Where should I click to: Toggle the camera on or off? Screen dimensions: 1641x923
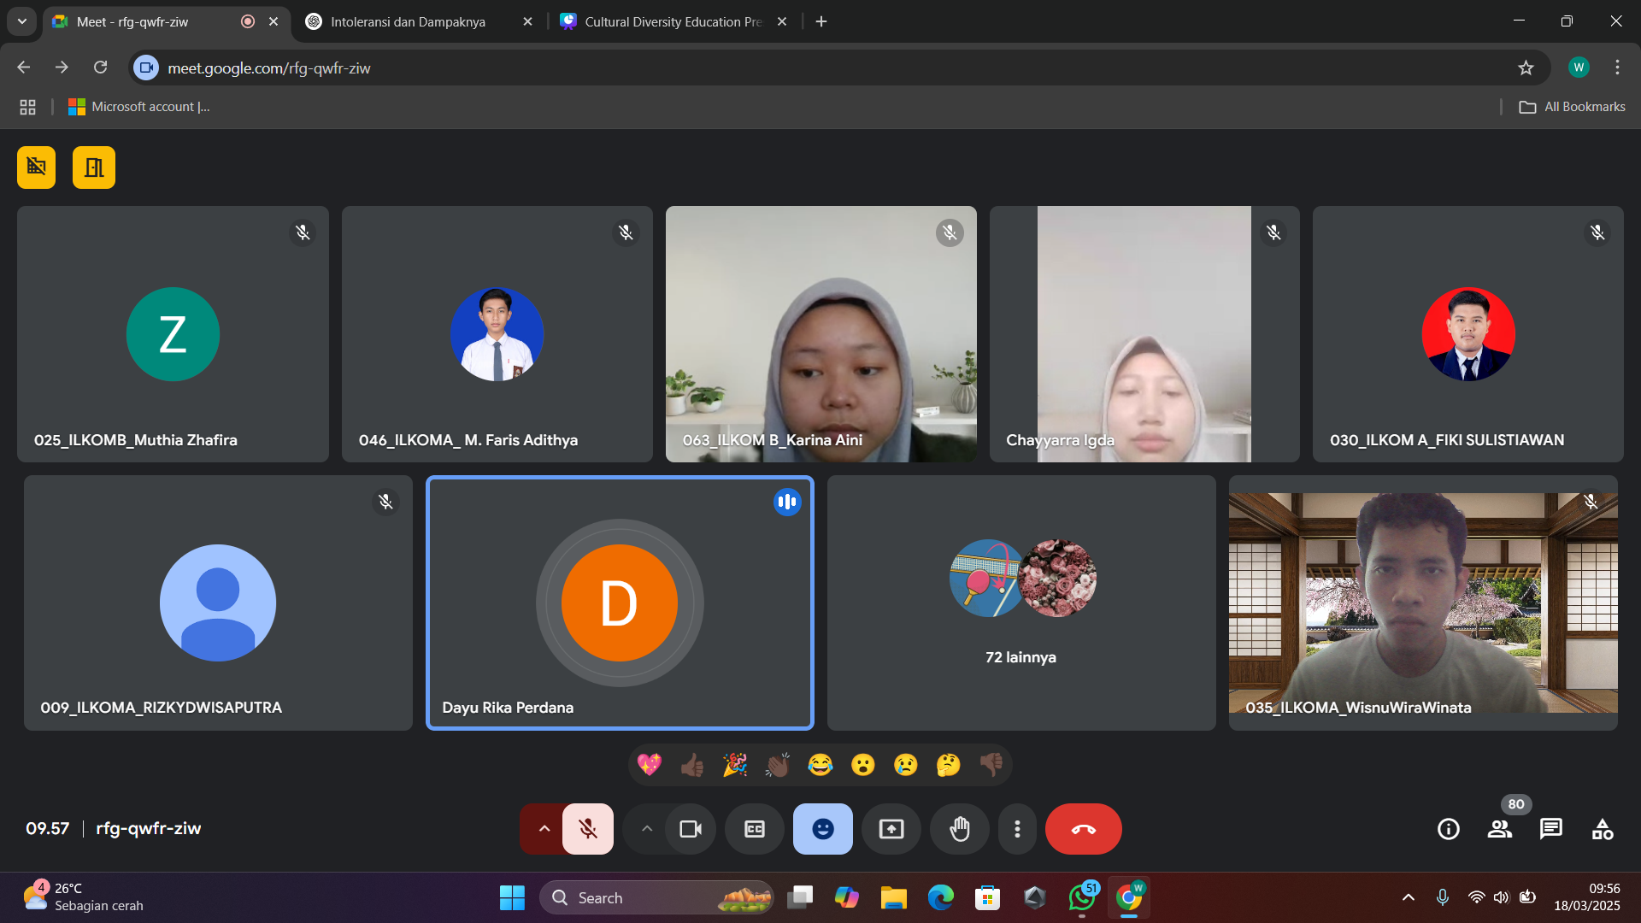[x=691, y=829]
